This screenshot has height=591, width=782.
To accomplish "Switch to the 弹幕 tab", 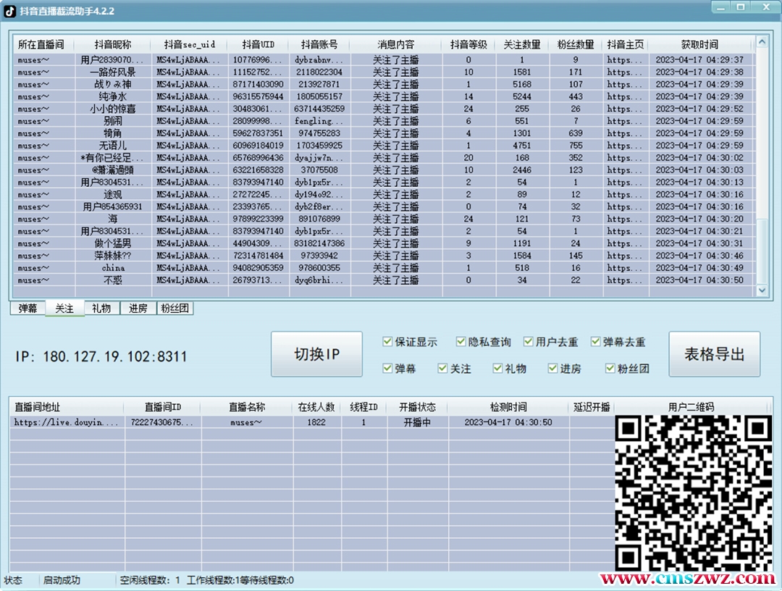I will point(28,309).
